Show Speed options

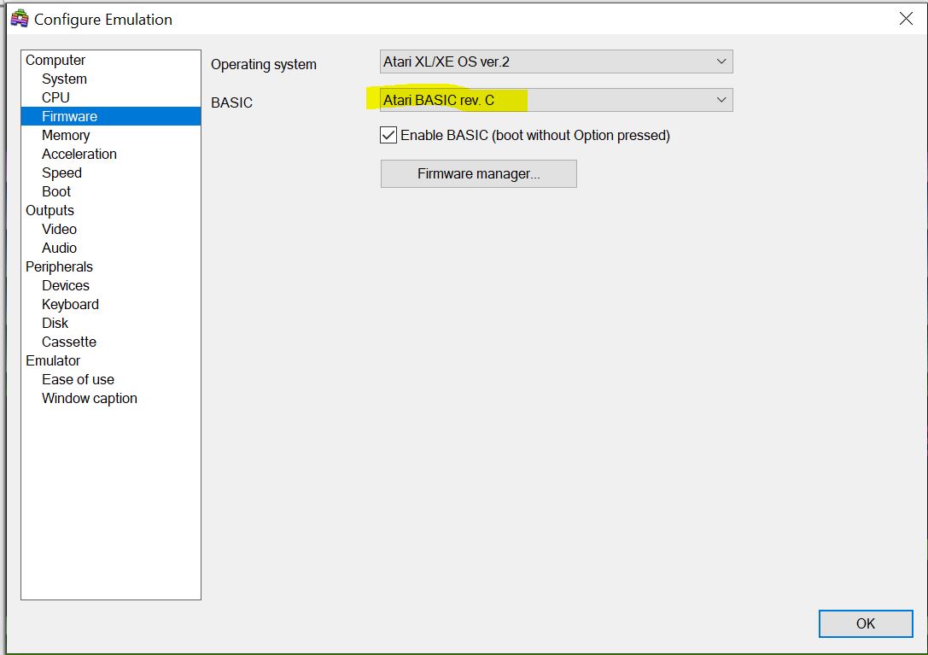pos(61,173)
